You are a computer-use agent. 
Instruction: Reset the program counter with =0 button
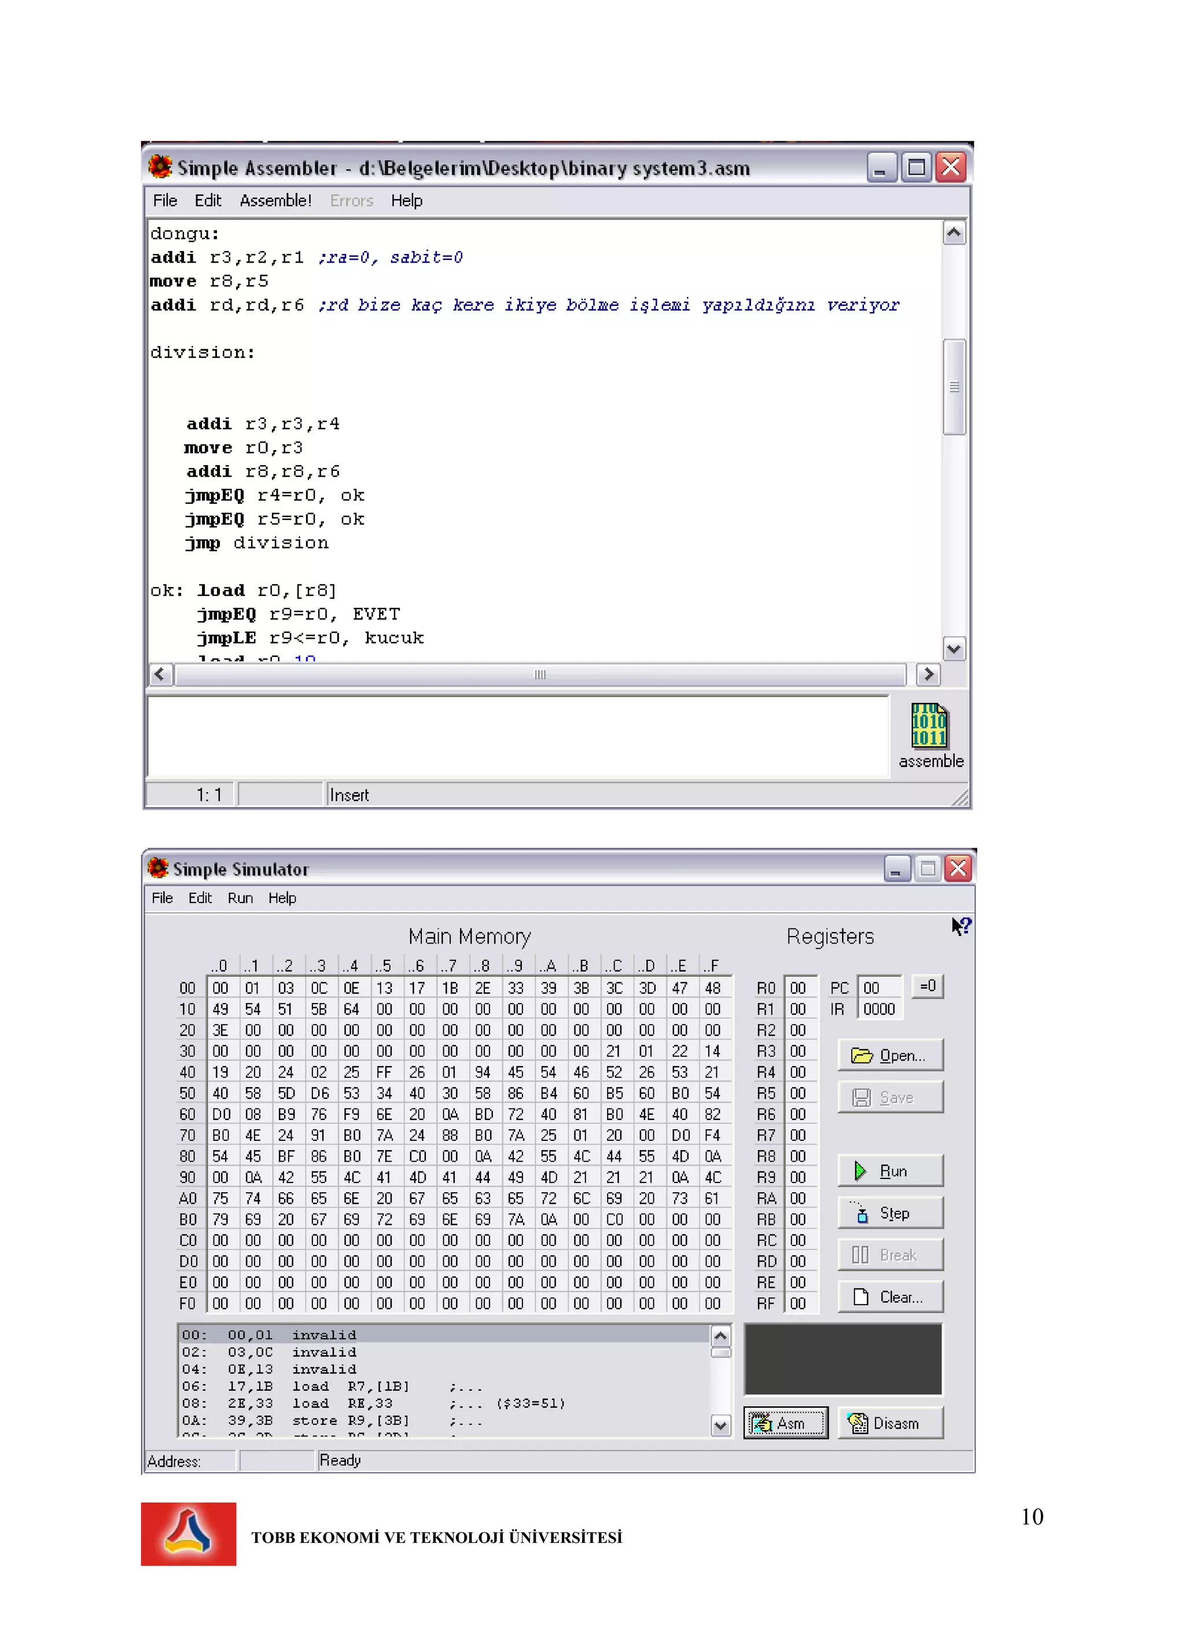(x=928, y=986)
